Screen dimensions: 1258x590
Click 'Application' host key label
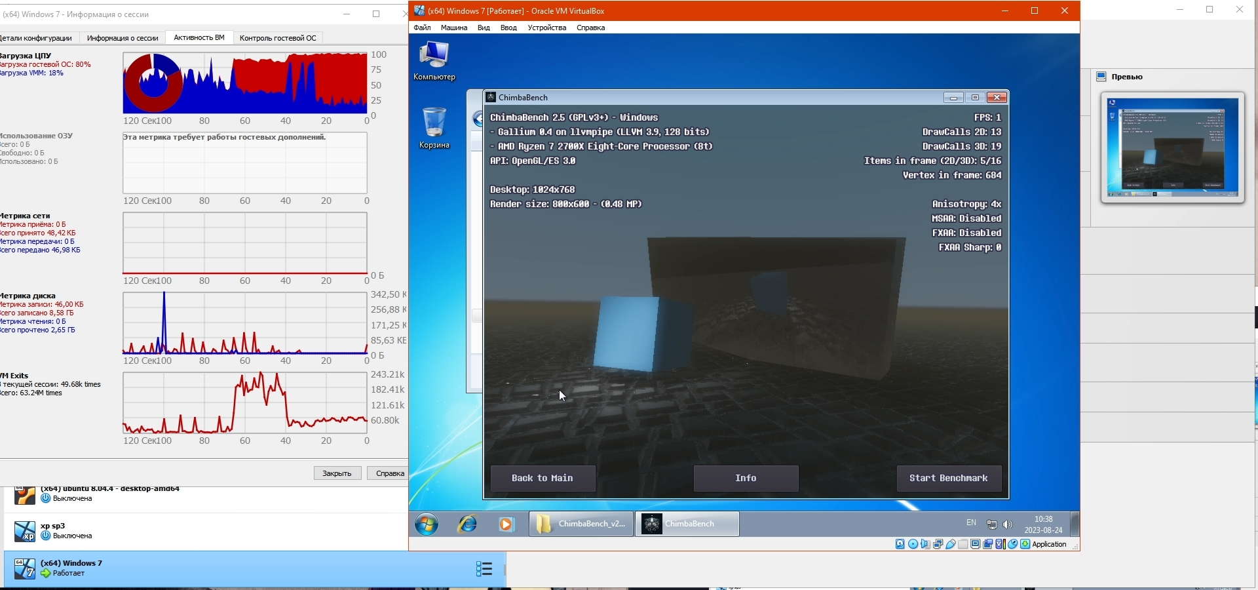point(1049,544)
